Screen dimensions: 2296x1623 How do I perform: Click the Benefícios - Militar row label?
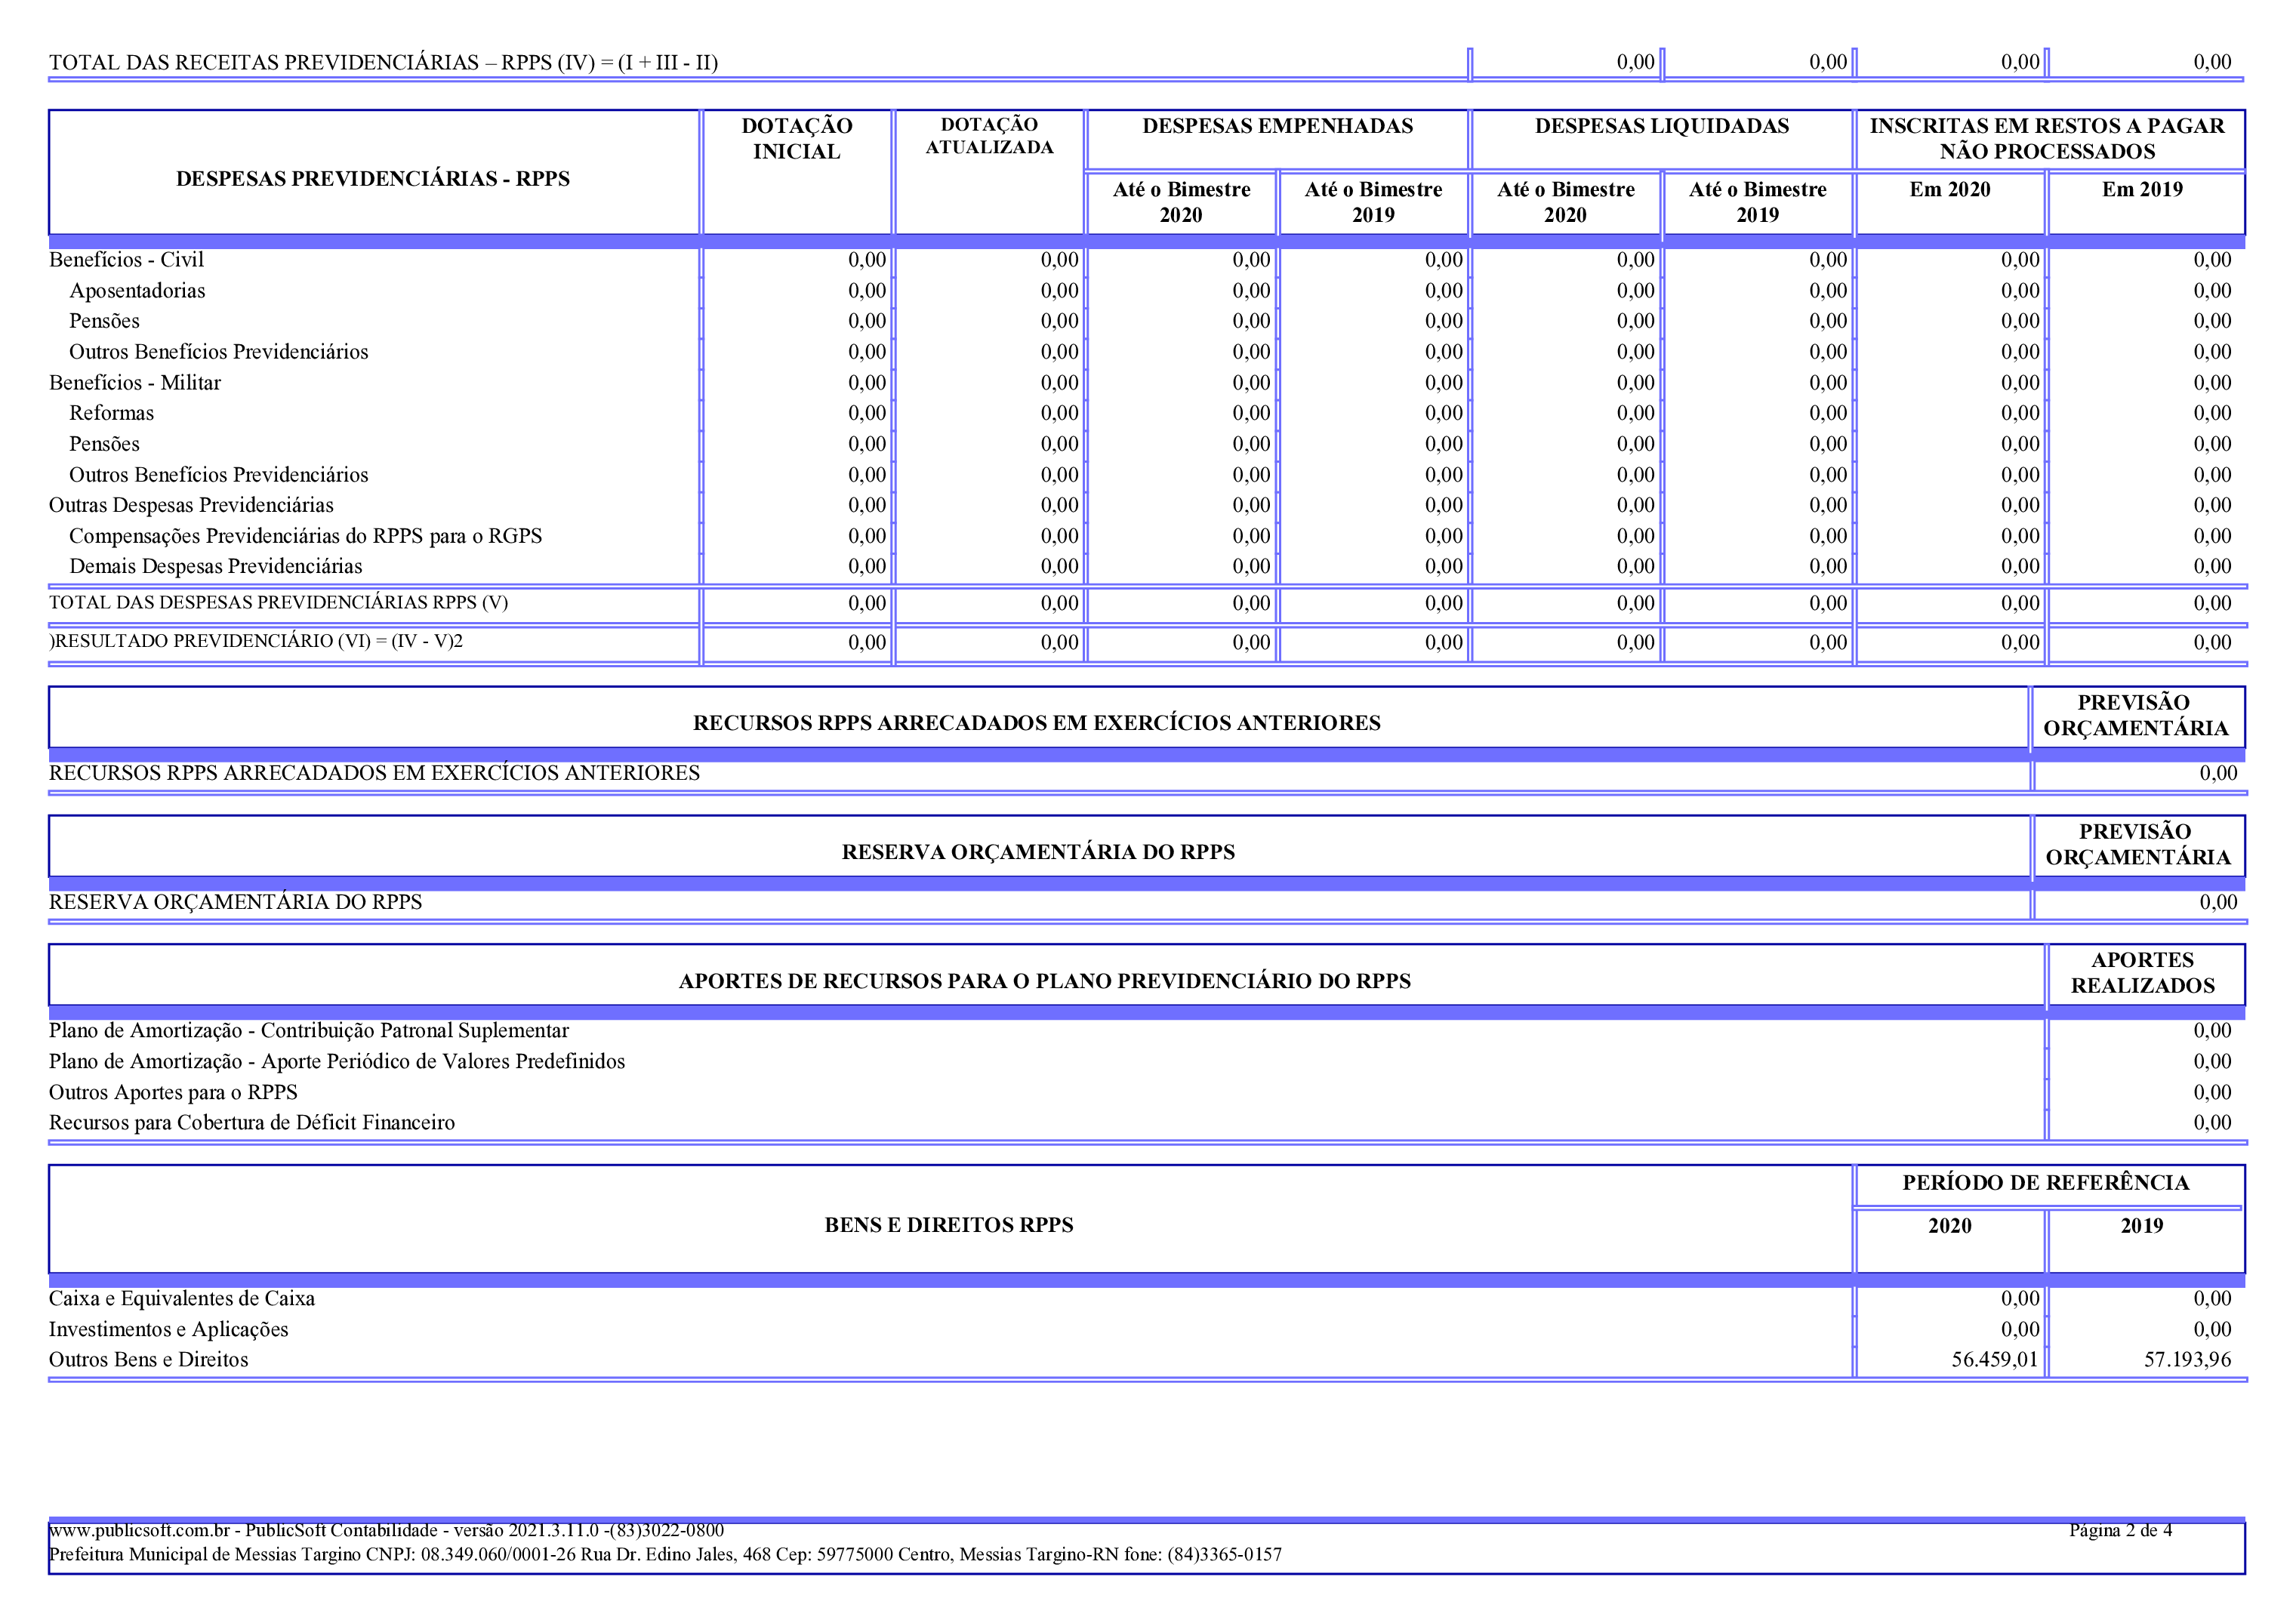(x=135, y=383)
